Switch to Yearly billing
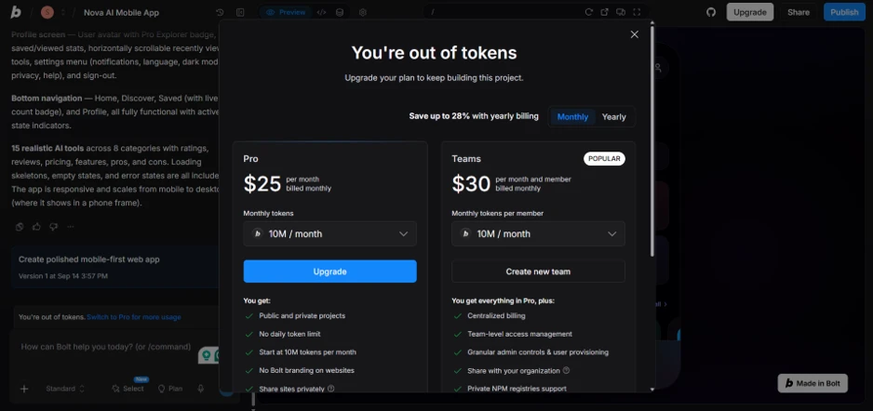873x411 pixels. (x=613, y=117)
